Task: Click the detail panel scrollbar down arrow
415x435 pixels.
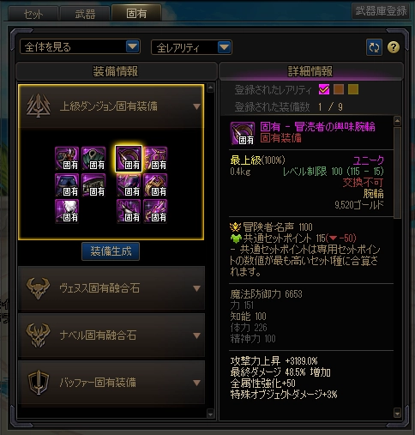Action: coord(397,413)
